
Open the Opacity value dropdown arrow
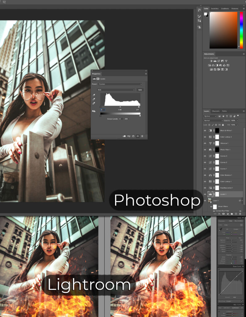[237, 120]
